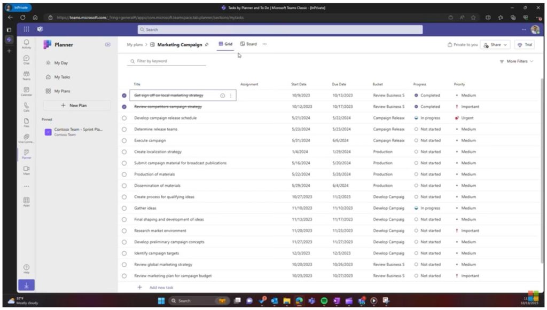
Task: Expand the More Filters dropdown
Action: tap(517, 61)
